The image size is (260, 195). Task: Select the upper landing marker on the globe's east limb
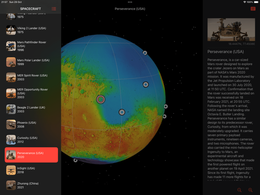point(166,106)
